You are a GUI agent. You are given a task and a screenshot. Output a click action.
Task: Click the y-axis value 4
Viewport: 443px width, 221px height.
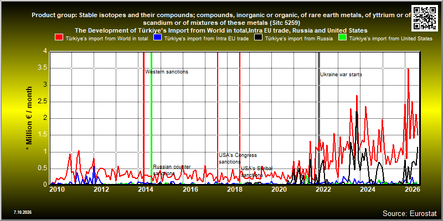point(45,51)
